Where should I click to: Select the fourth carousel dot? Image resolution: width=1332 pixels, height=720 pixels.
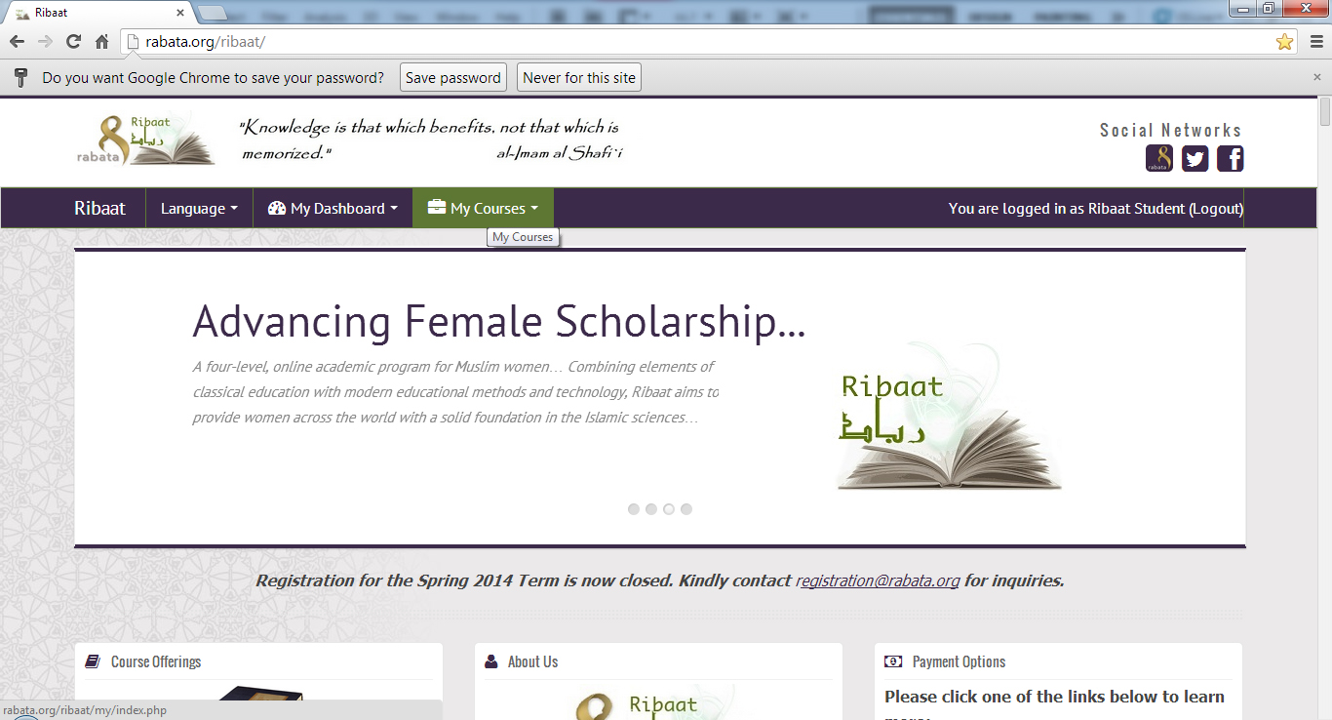[x=686, y=509]
